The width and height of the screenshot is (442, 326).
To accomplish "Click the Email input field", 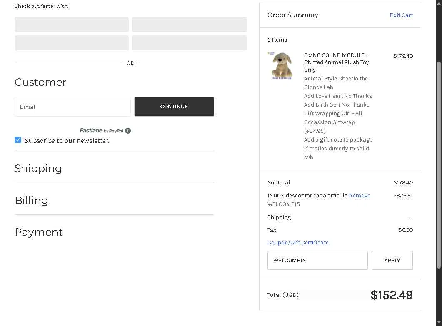I will click(x=72, y=107).
